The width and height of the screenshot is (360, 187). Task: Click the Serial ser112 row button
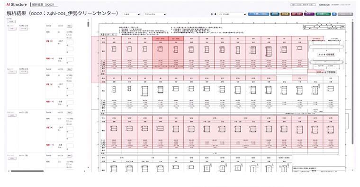click(70, 112)
